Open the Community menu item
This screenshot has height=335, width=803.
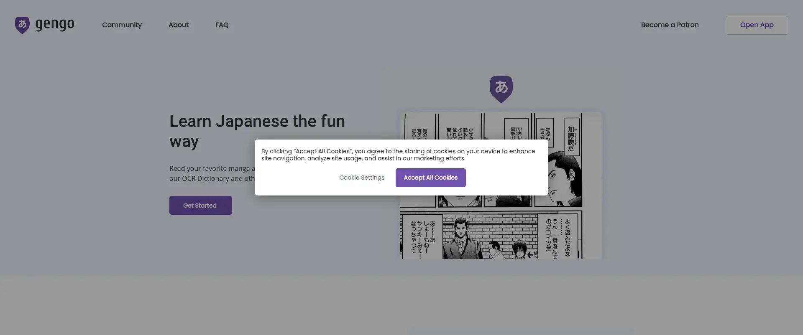pos(122,25)
